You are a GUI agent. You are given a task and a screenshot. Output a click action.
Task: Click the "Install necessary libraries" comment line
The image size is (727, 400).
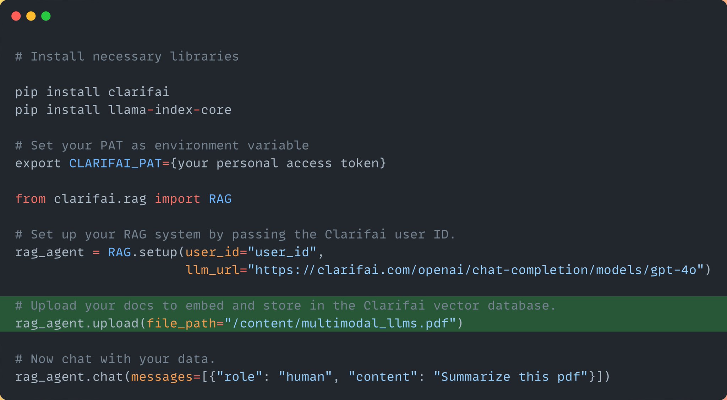[127, 56]
